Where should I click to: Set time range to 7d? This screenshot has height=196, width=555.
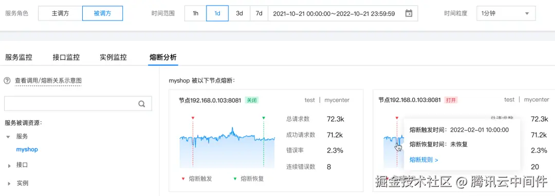[259, 13]
